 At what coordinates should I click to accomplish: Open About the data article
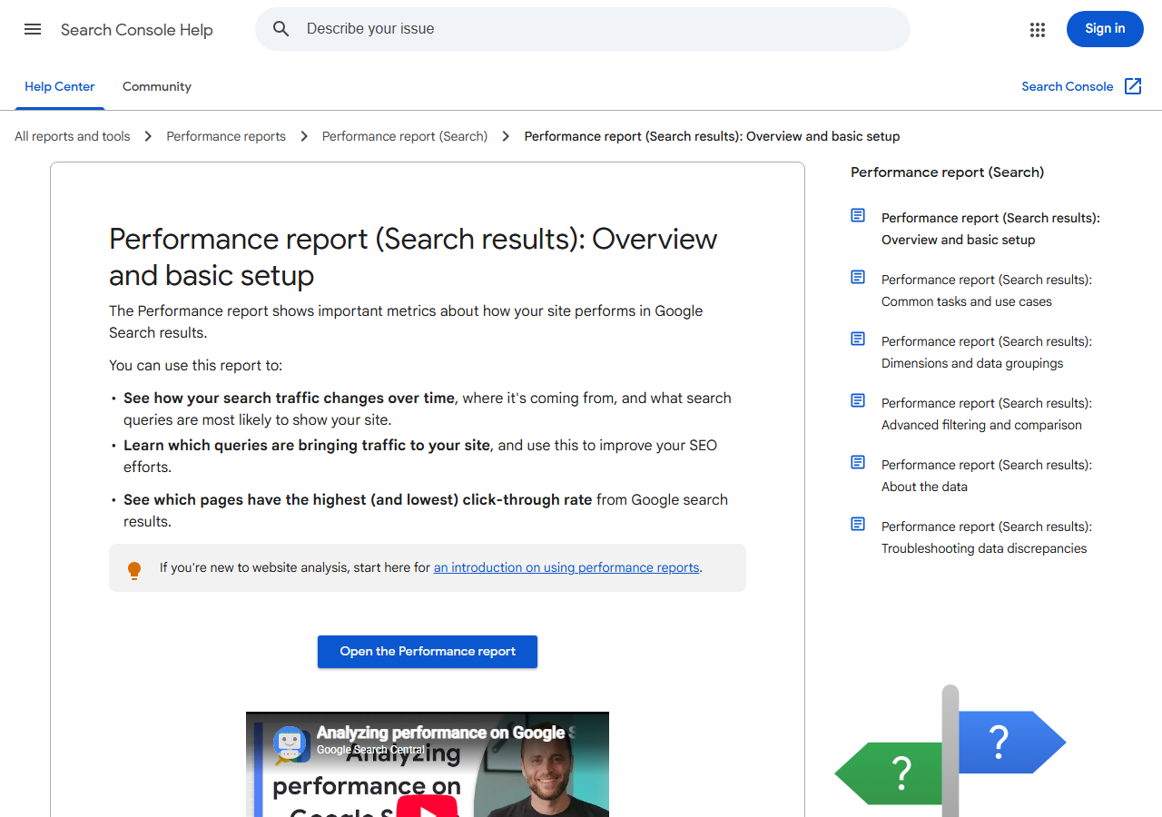987,476
